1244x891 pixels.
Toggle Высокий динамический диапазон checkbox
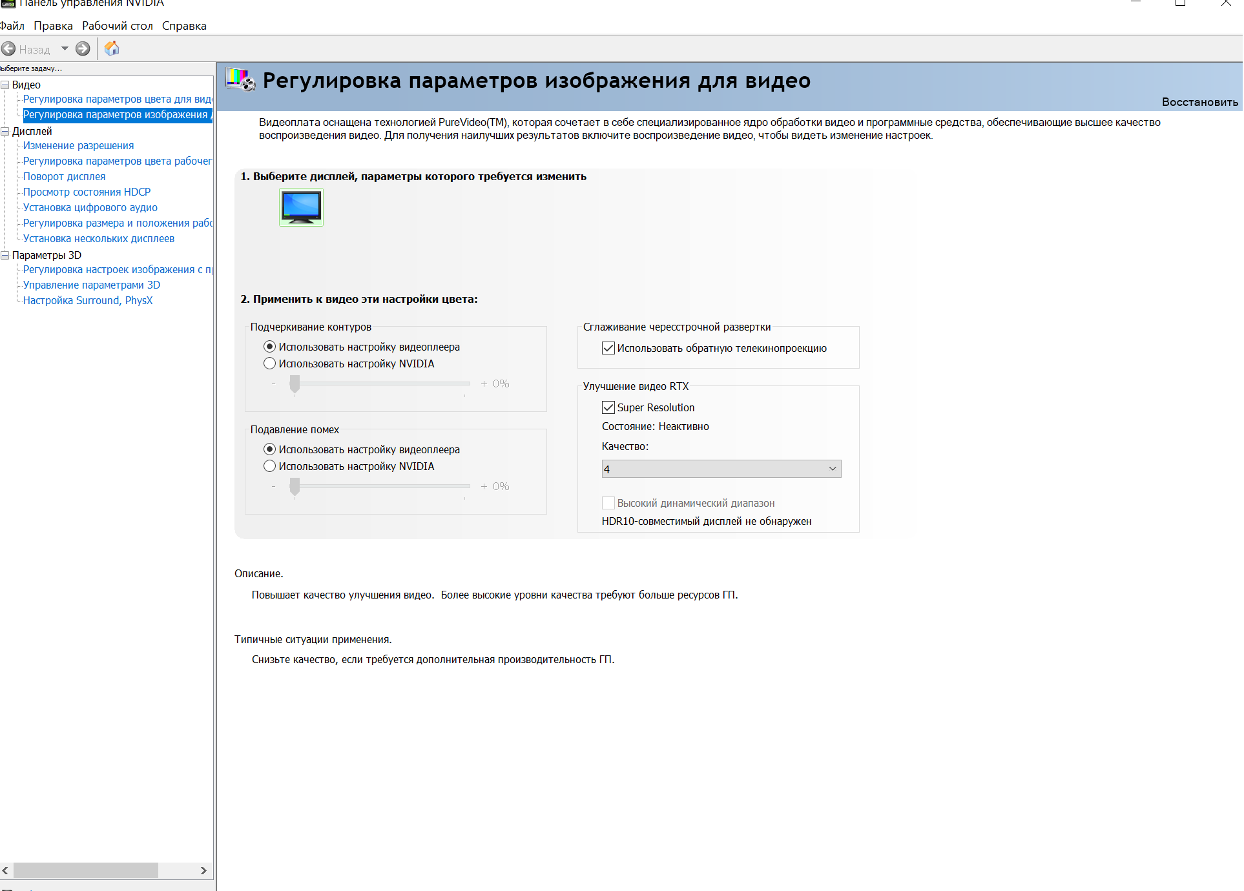pos(608,503)
